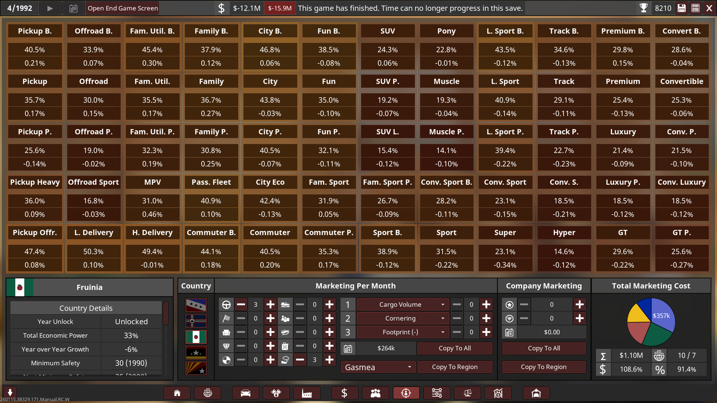Open the dollar finances tab in bottom bar

point(344,393)
